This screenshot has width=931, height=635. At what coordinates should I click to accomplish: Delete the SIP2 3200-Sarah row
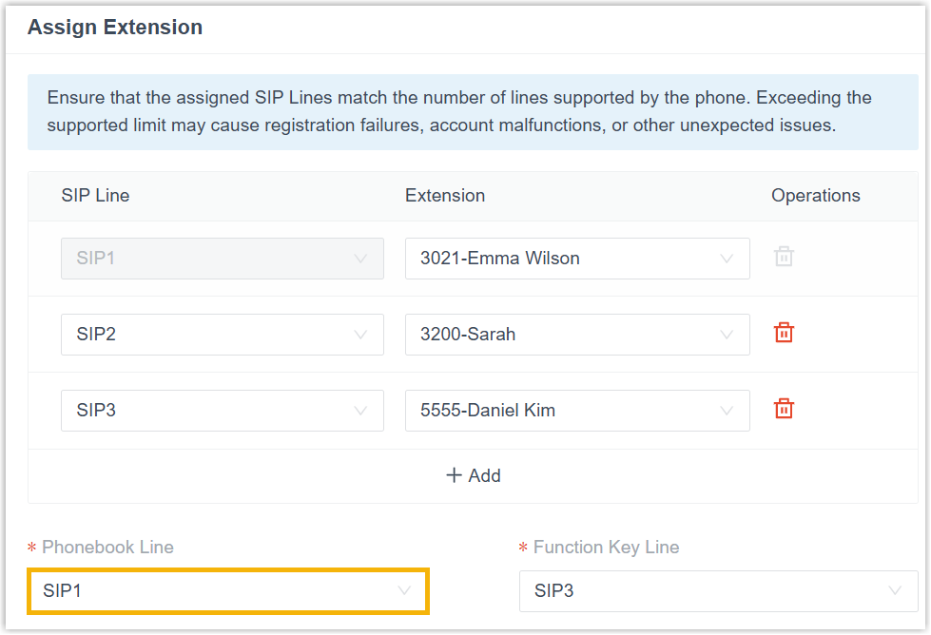click(784, 333)
